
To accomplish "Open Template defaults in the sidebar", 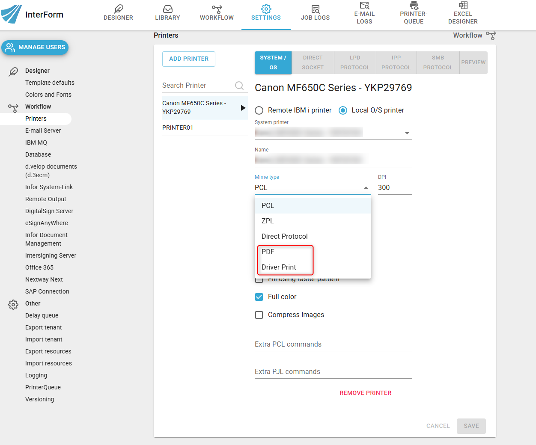I will point(50,83).
